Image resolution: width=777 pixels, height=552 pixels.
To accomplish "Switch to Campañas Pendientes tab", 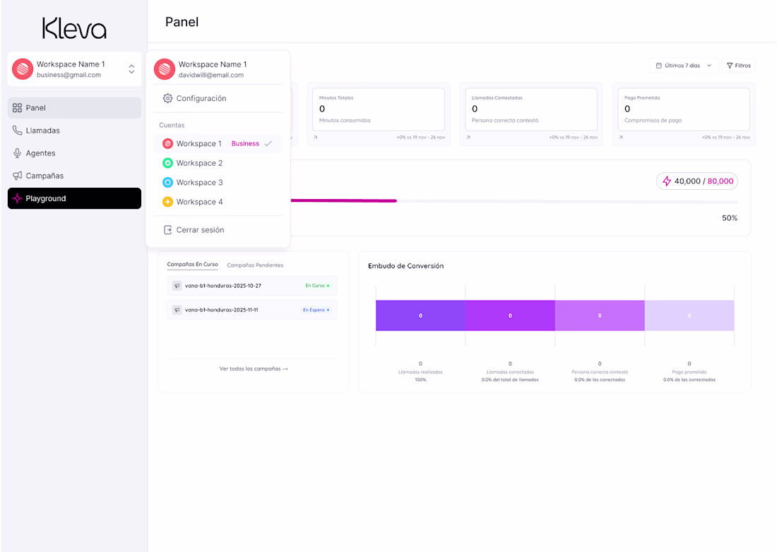I will [255, 265].
